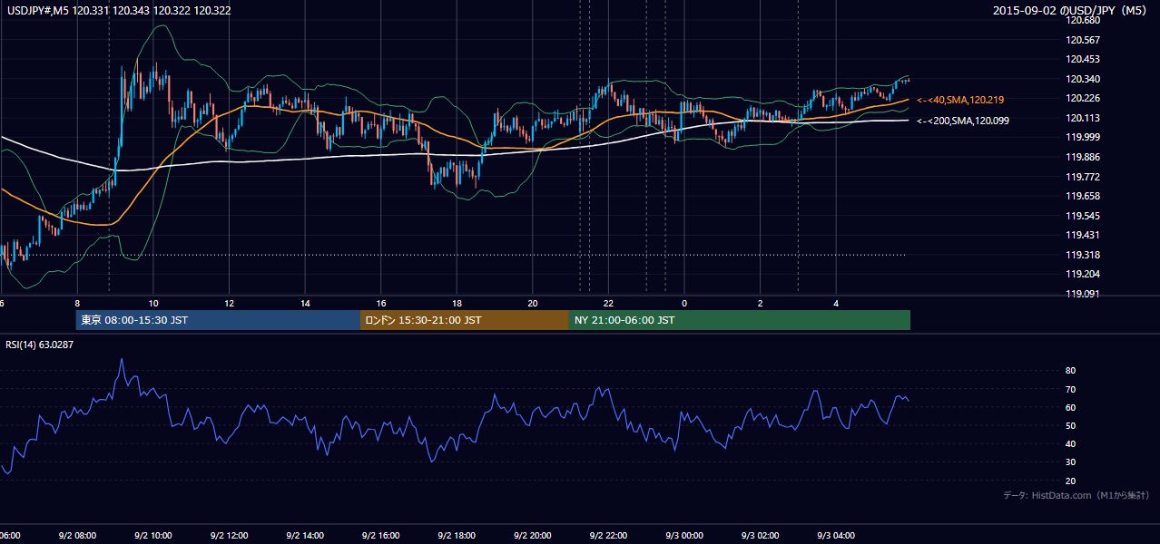Click price level 120.113 on axis
Image resolution: width=1160 pixels, height=544 pixels.
point(1082,118)
